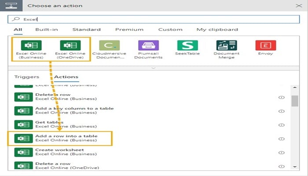Switch to the Premium tab
This screenshot has width=308, height=176.
point(129,29)
